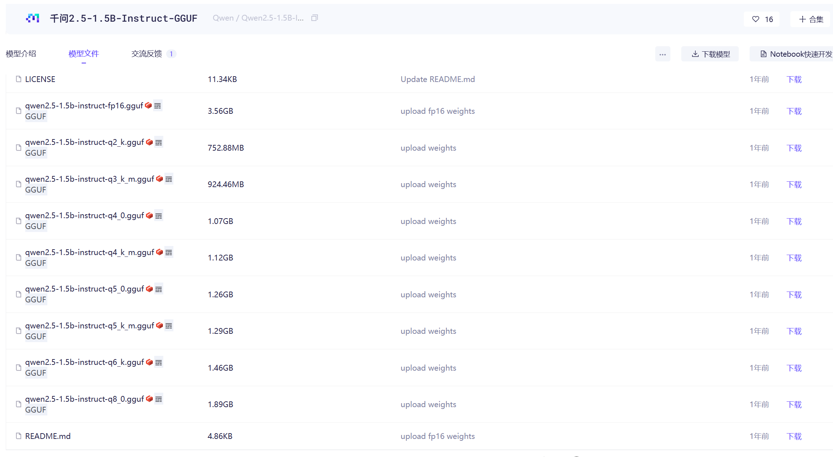Image resolution: width=833 pixels, height=457 pixels.
Task: Copy the Qwen model ID icon
Action: point(315,18)
